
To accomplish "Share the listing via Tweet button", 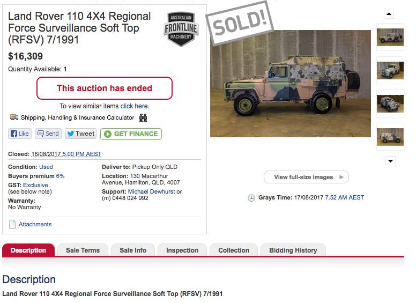I will tap(80, 134).
